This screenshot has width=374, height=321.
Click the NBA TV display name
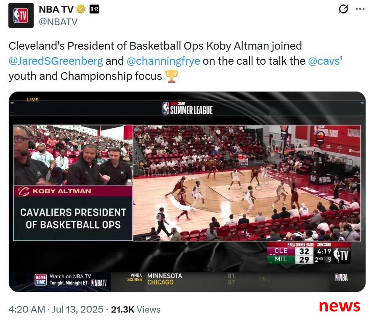coord(56,9)
